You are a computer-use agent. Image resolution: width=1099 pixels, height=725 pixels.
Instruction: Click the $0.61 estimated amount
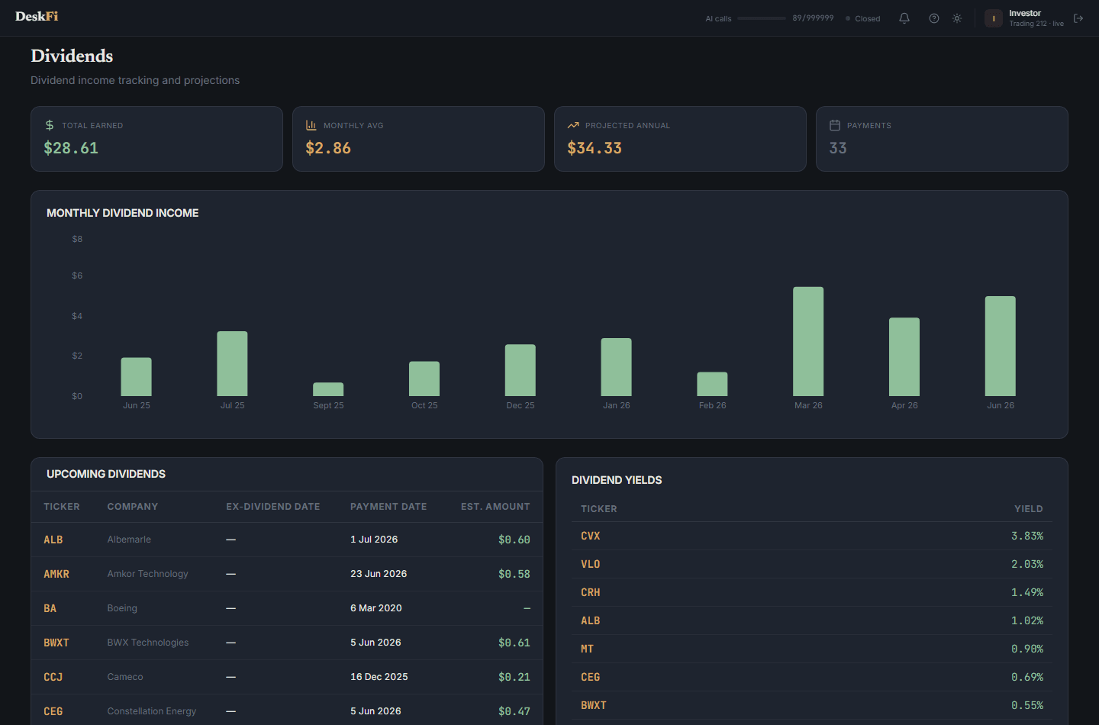click(x=514, y=643)
